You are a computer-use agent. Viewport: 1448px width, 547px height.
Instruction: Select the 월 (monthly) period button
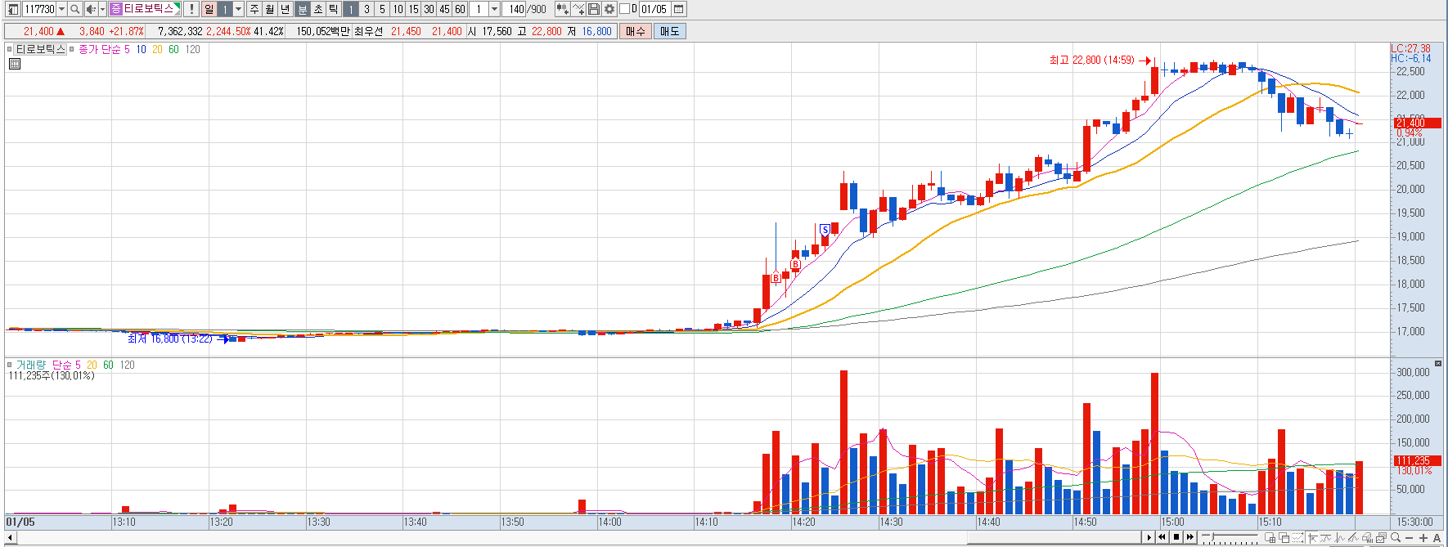click(269, 9)
